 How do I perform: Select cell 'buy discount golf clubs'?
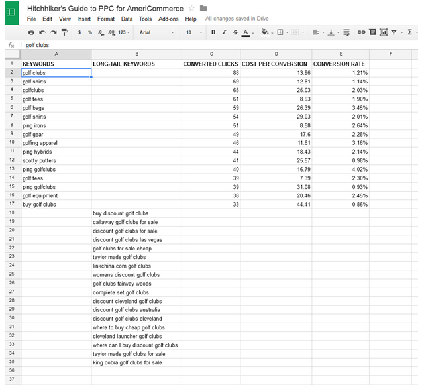click(x=136, y=213)
